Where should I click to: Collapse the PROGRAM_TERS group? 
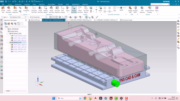click(7, 34)
